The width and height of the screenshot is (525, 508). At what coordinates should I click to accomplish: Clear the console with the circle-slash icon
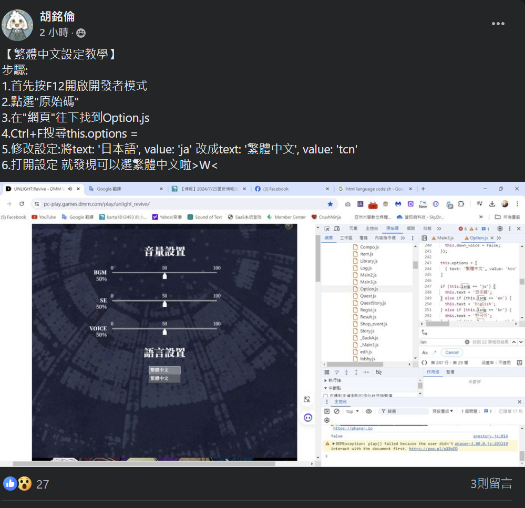(337, 411)
